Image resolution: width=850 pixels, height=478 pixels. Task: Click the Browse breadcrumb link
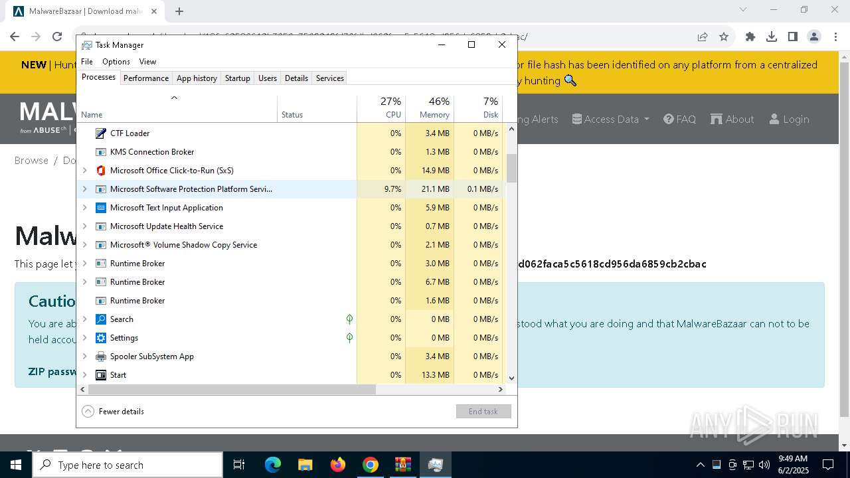[x=31, y=161]
